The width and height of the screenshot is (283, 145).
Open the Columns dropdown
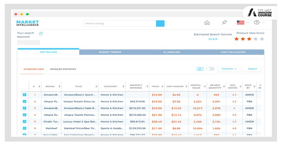[x=229, y=69]
